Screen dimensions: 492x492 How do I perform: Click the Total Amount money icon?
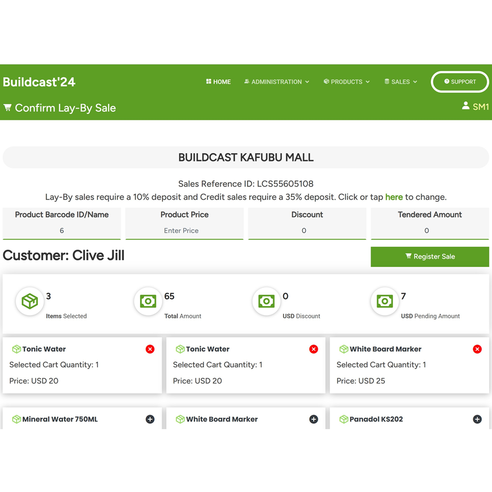[x=148, y=301]
